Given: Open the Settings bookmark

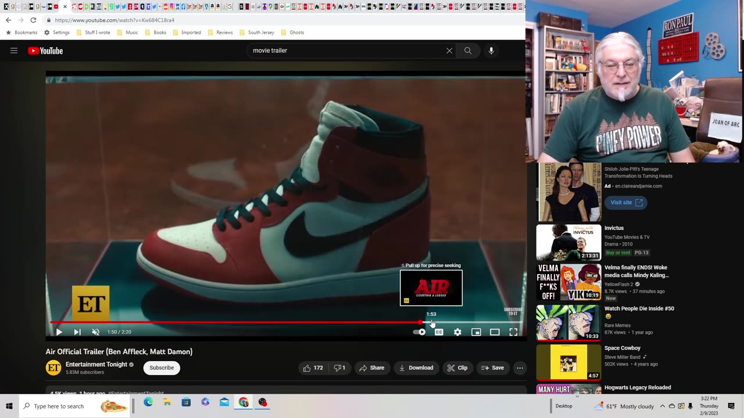Looking at the screenshot, I should [x=56, y=33].
